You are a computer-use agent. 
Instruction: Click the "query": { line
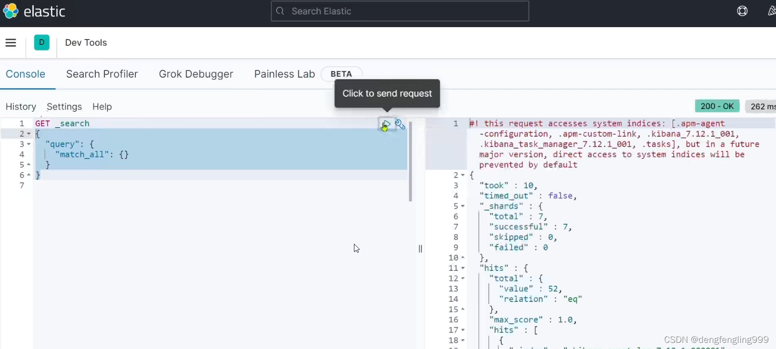pos(70,144)
